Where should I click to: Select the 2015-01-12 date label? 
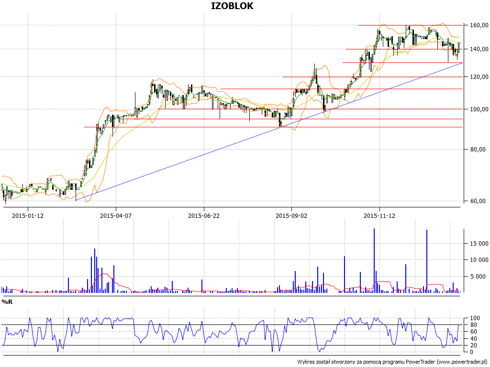coord(28,216)
